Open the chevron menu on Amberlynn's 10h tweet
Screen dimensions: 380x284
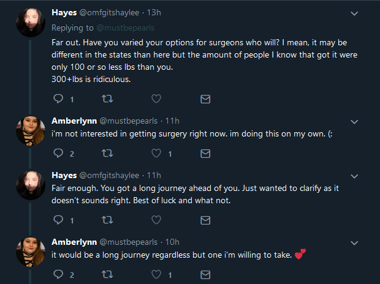[354, 243]
